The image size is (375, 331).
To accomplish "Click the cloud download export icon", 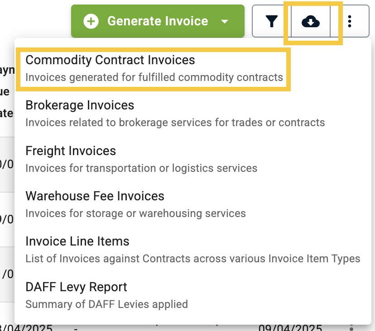I will point(310,21).
